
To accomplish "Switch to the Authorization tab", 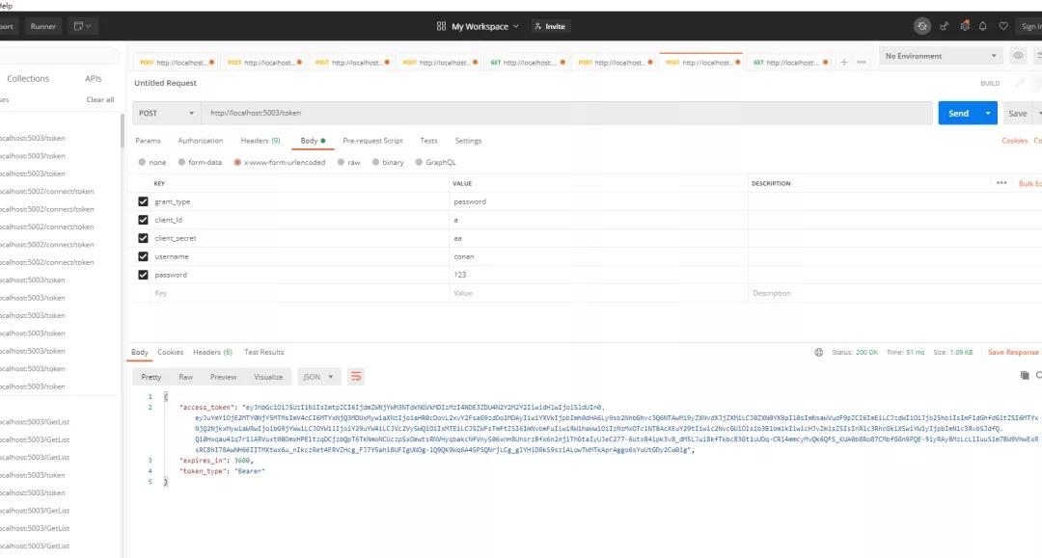I will pos(200,141).
